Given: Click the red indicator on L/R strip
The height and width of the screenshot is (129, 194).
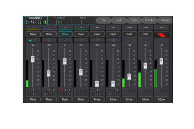Looking at the screenshot, I should coord(162,35).
